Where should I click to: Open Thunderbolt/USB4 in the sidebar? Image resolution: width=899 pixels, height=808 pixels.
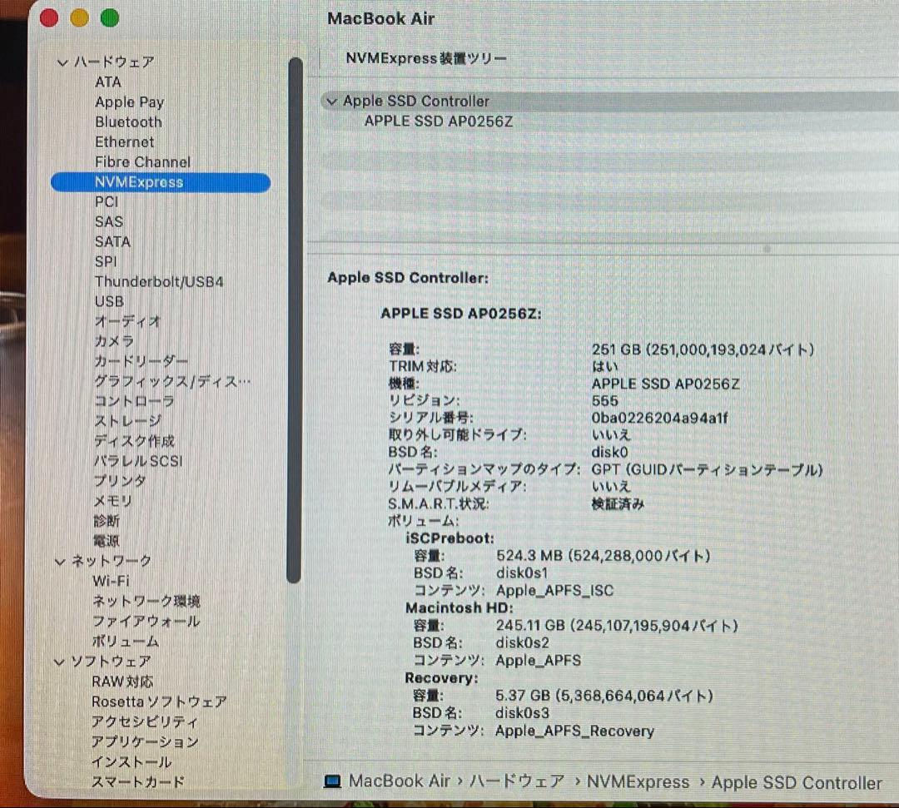pos(159,281)
